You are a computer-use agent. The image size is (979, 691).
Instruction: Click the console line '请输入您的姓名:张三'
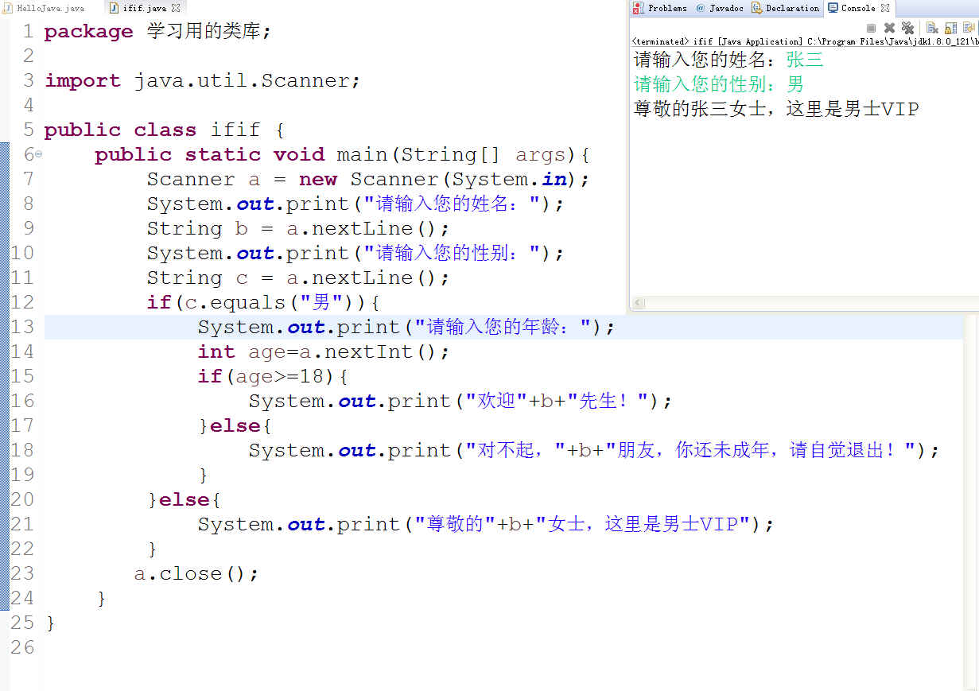[728, 60]
